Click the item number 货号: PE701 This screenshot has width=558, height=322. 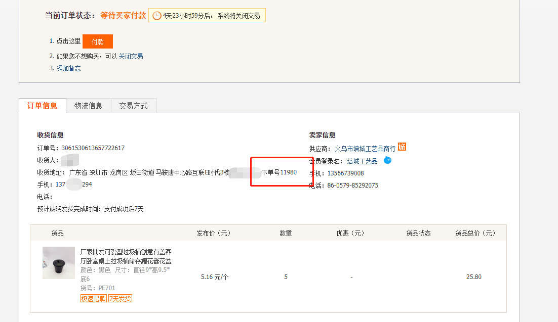point(98,288)
